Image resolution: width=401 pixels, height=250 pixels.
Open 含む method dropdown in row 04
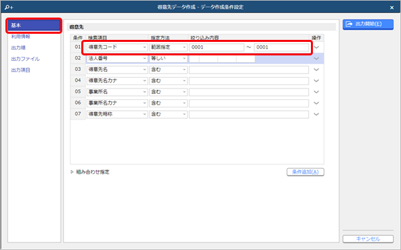(168, 81)
